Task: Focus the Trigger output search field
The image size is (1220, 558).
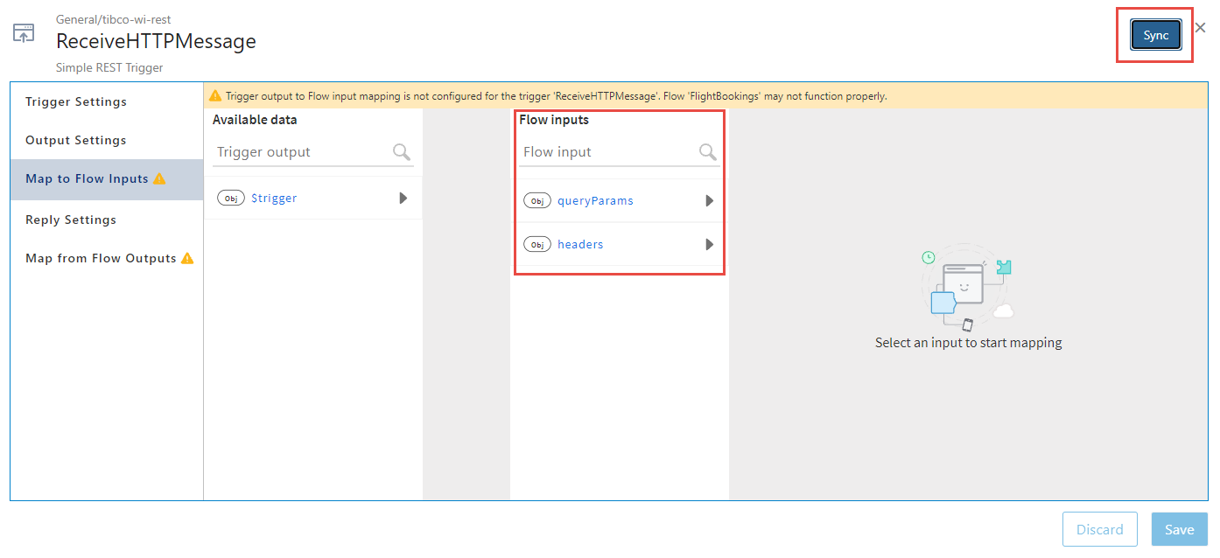Action: 302,152
